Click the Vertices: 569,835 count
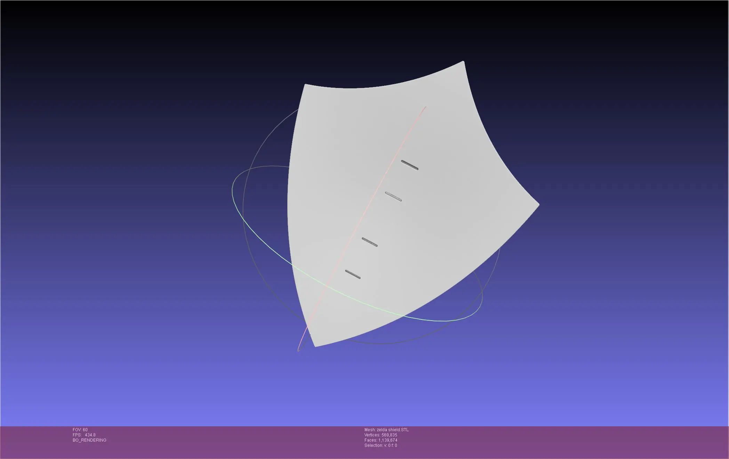Viewport: 729px width, 459px height. click(x=380, y=435)
